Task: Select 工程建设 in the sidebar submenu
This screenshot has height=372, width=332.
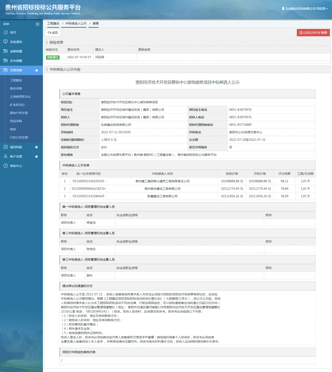Action: (16, 80)
